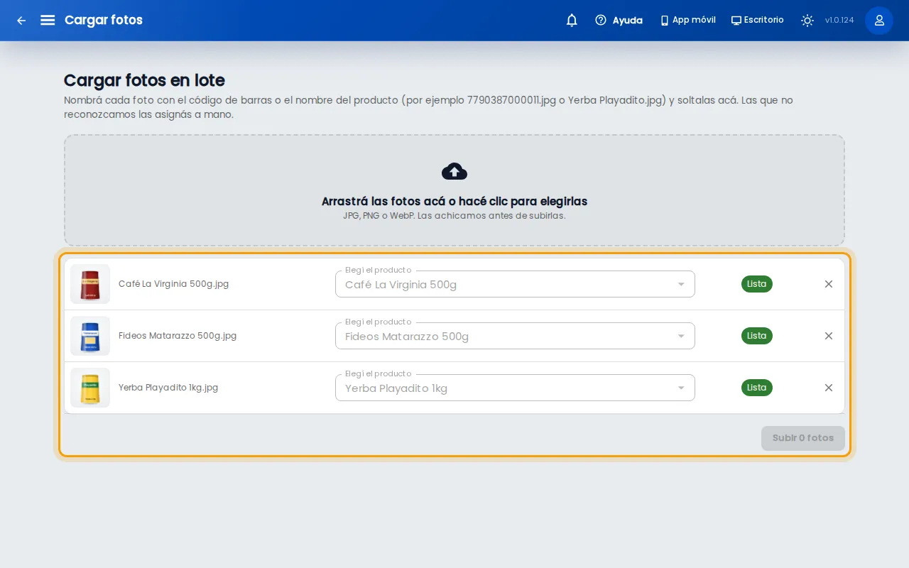The width and height of the screenshot is (909, 568).
Task: Open the hamburger navigation menu
Action: (x=48, y=20)
